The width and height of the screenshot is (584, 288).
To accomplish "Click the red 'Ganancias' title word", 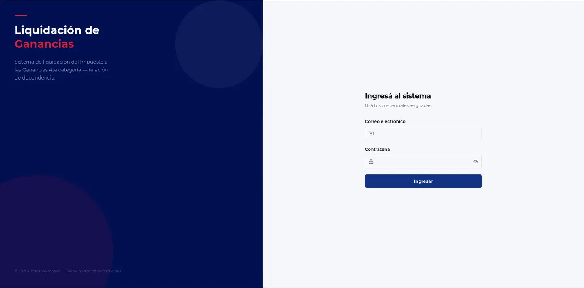I will [x=44, y=44].
